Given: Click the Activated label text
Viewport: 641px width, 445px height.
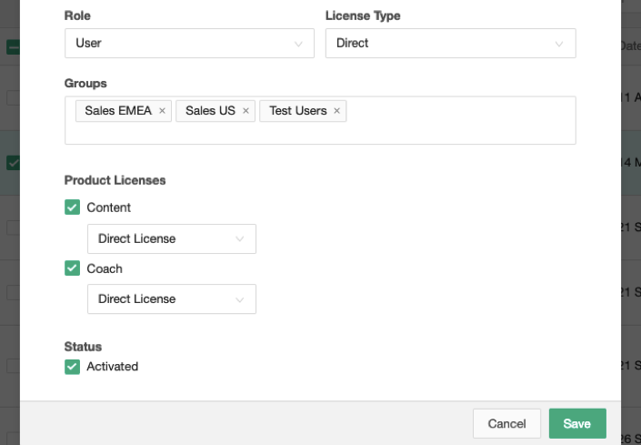Looking at the screenshot, I should (x=113, y=367).
